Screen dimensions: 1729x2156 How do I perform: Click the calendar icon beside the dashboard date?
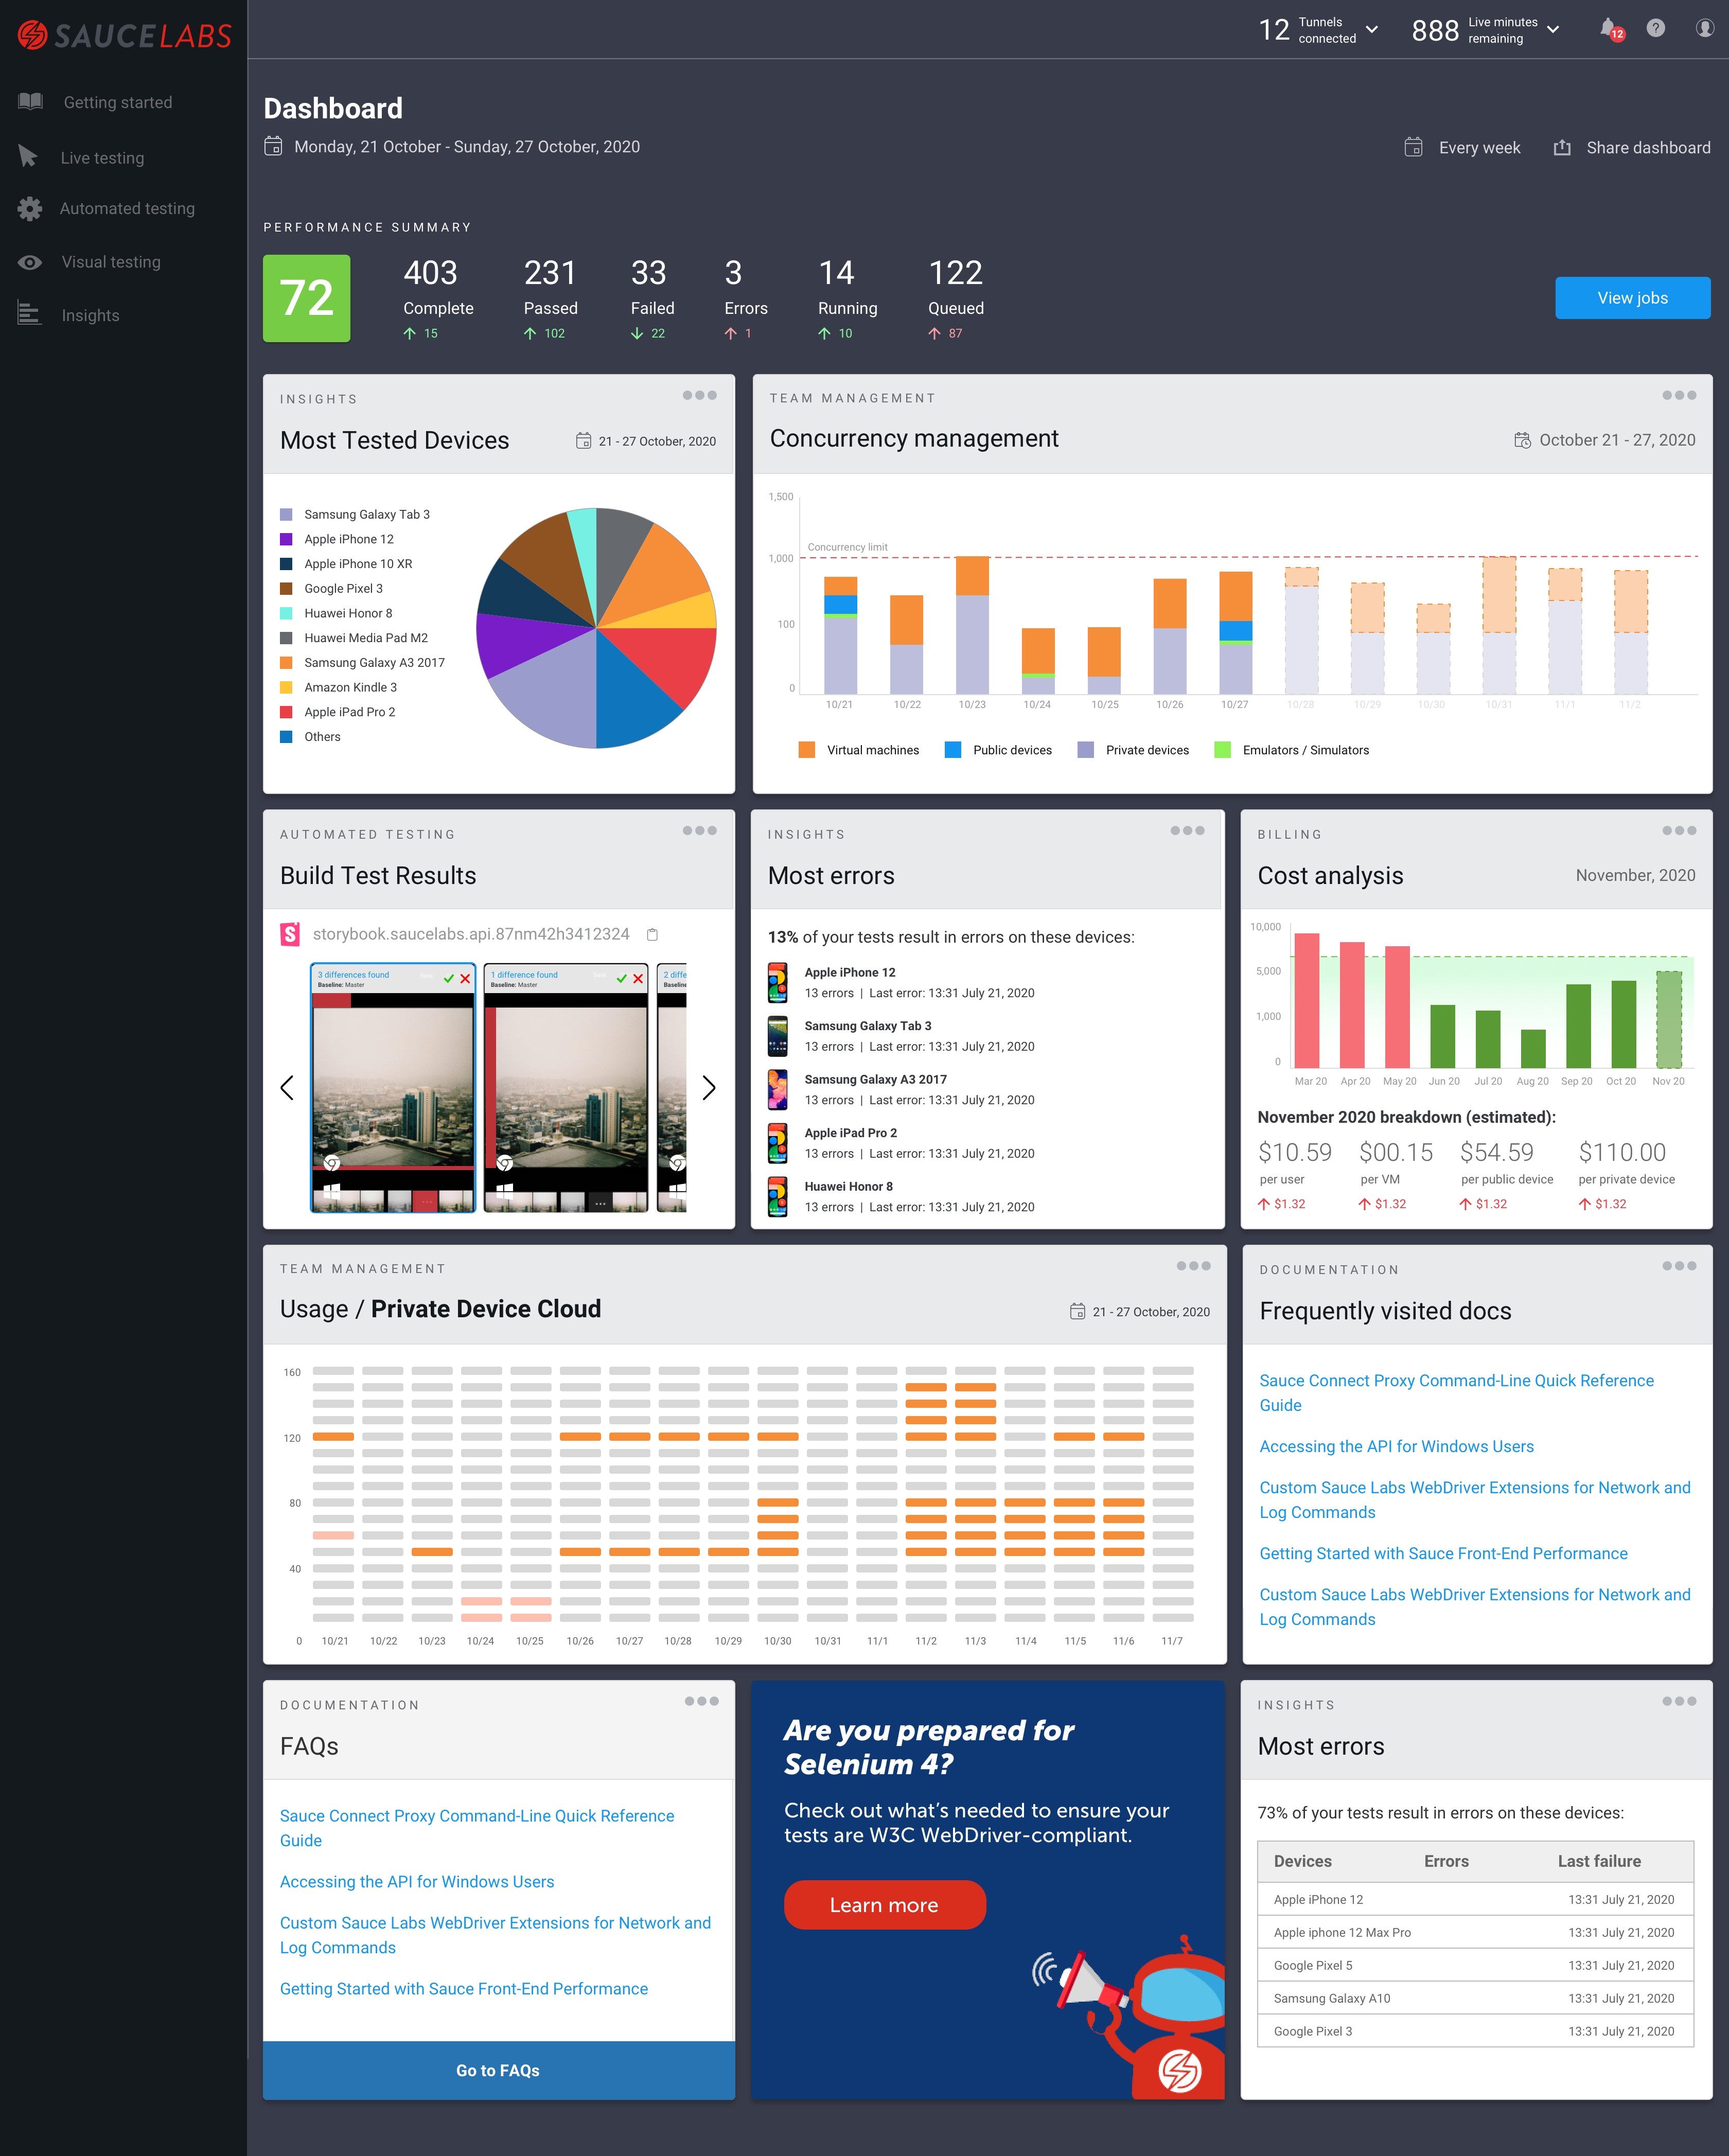(x=273, y=147)
